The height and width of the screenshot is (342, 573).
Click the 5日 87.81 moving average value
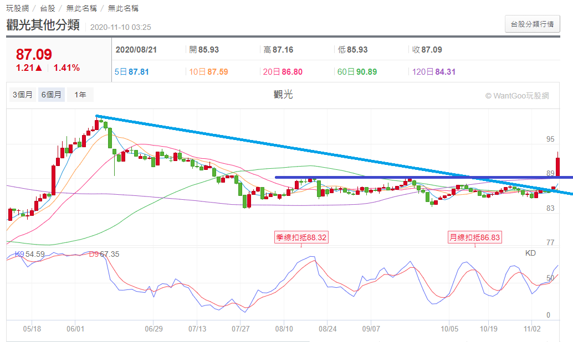(x=131, y=72)
